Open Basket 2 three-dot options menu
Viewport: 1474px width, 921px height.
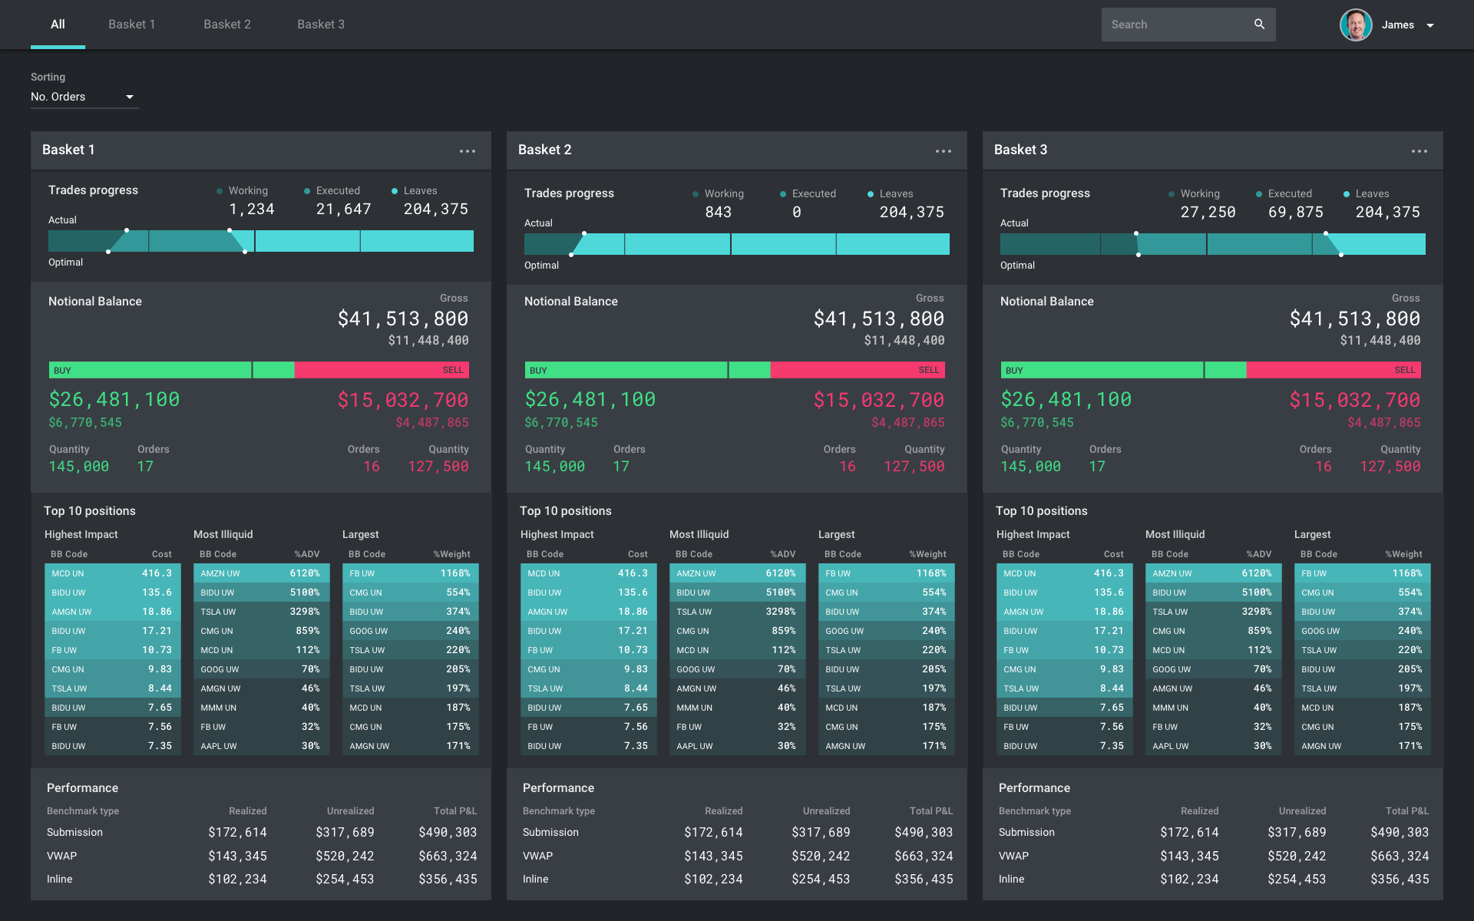click(944, 151)
